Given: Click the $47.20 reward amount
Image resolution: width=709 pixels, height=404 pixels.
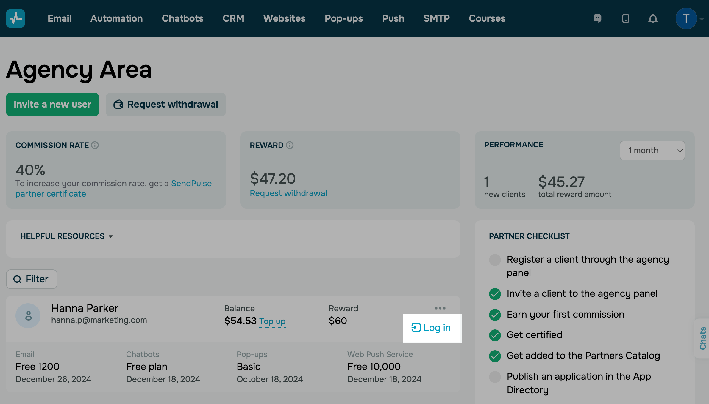Looking at the screenshot, I should click(x=273, y=179).
